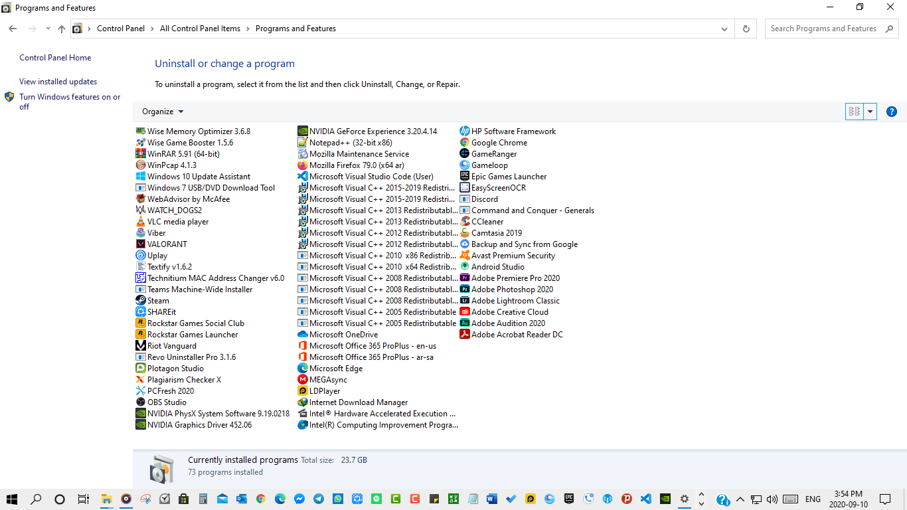Expand the chevron after All Control Panel Items

pyautogui.click(x=248, y=29)
